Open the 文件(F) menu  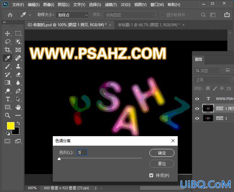18,5
